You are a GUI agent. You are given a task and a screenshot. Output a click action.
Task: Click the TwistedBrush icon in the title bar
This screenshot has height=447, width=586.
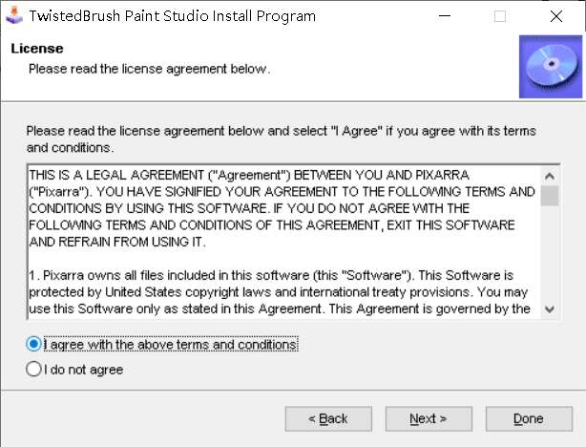pos(13,16)
